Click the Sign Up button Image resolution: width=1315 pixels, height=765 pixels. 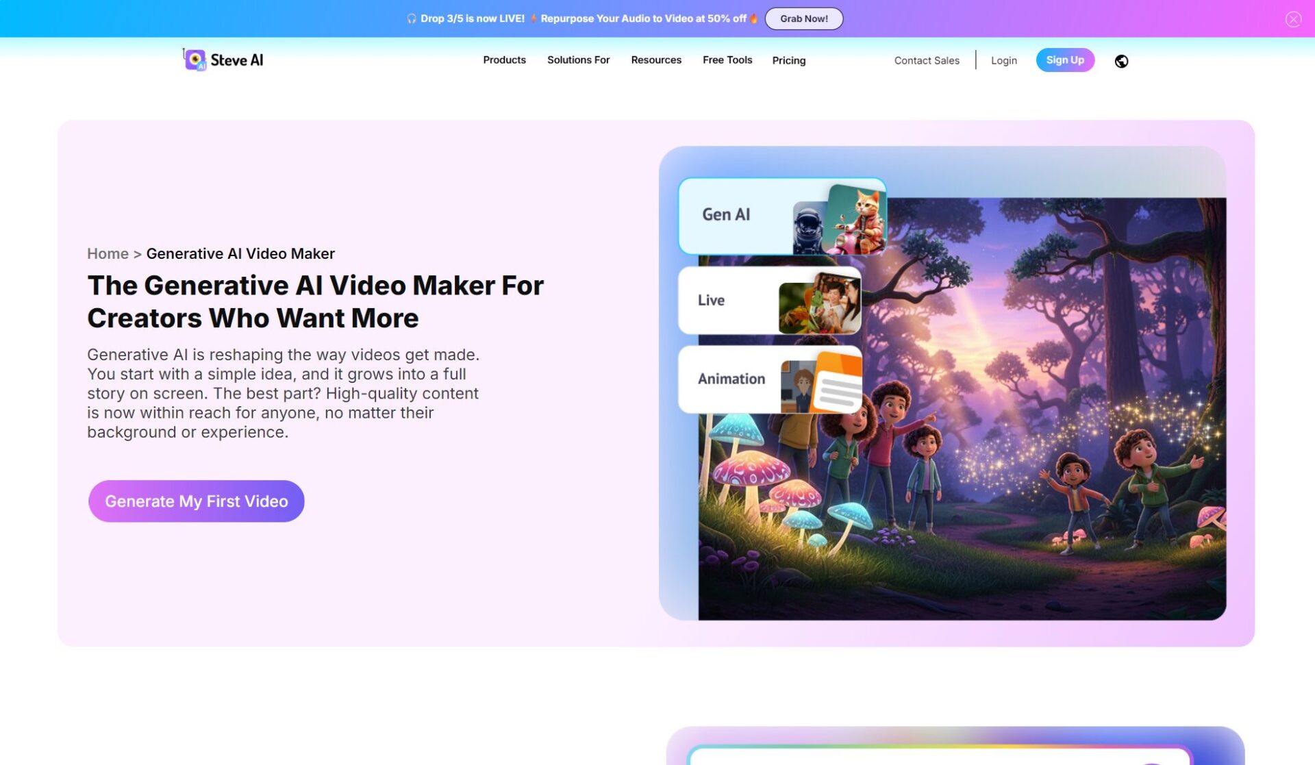click(1064, 60)
